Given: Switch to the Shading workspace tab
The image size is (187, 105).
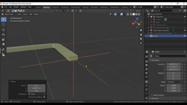Looking at the screenshot, I should tap(86, 7).
